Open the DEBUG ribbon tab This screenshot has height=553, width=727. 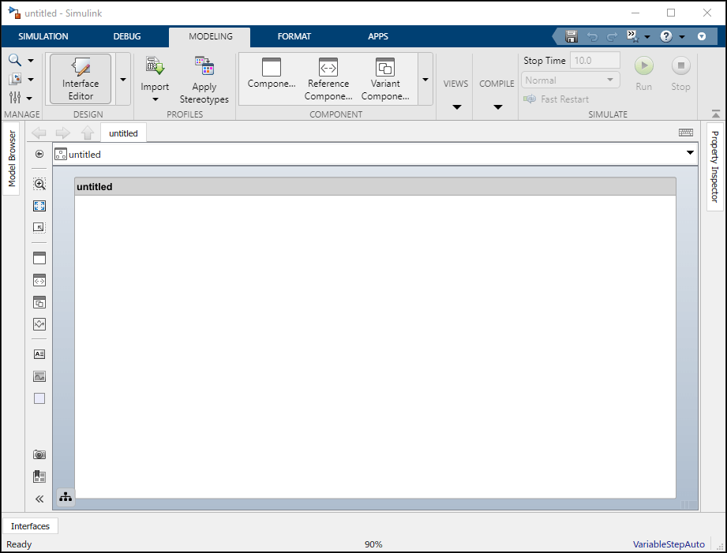[x=126, y=36]
